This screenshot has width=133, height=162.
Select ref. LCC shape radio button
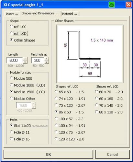[x=11, y=27]
